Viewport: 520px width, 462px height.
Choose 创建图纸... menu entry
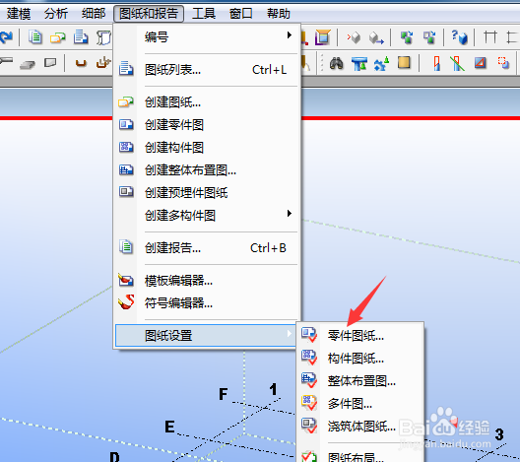[207, 102]
